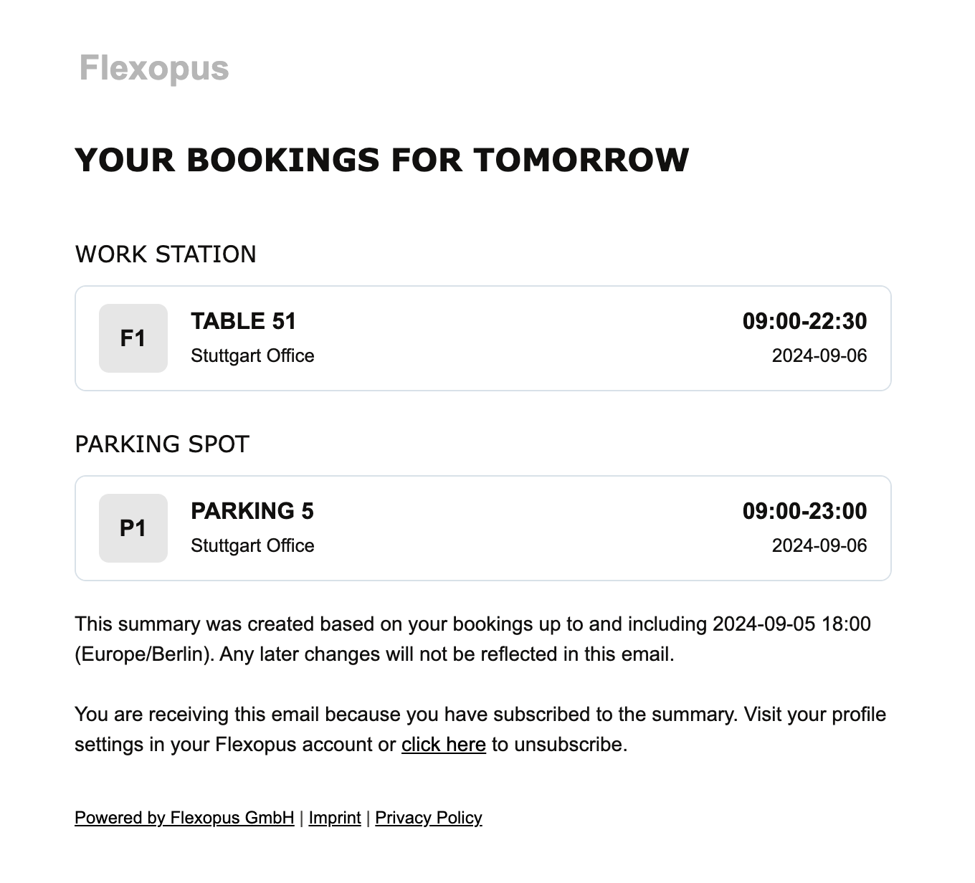The image size is (975, 883).
Task: Click the date below the 09:00-22:30 time
Action: tap(819, 356)
